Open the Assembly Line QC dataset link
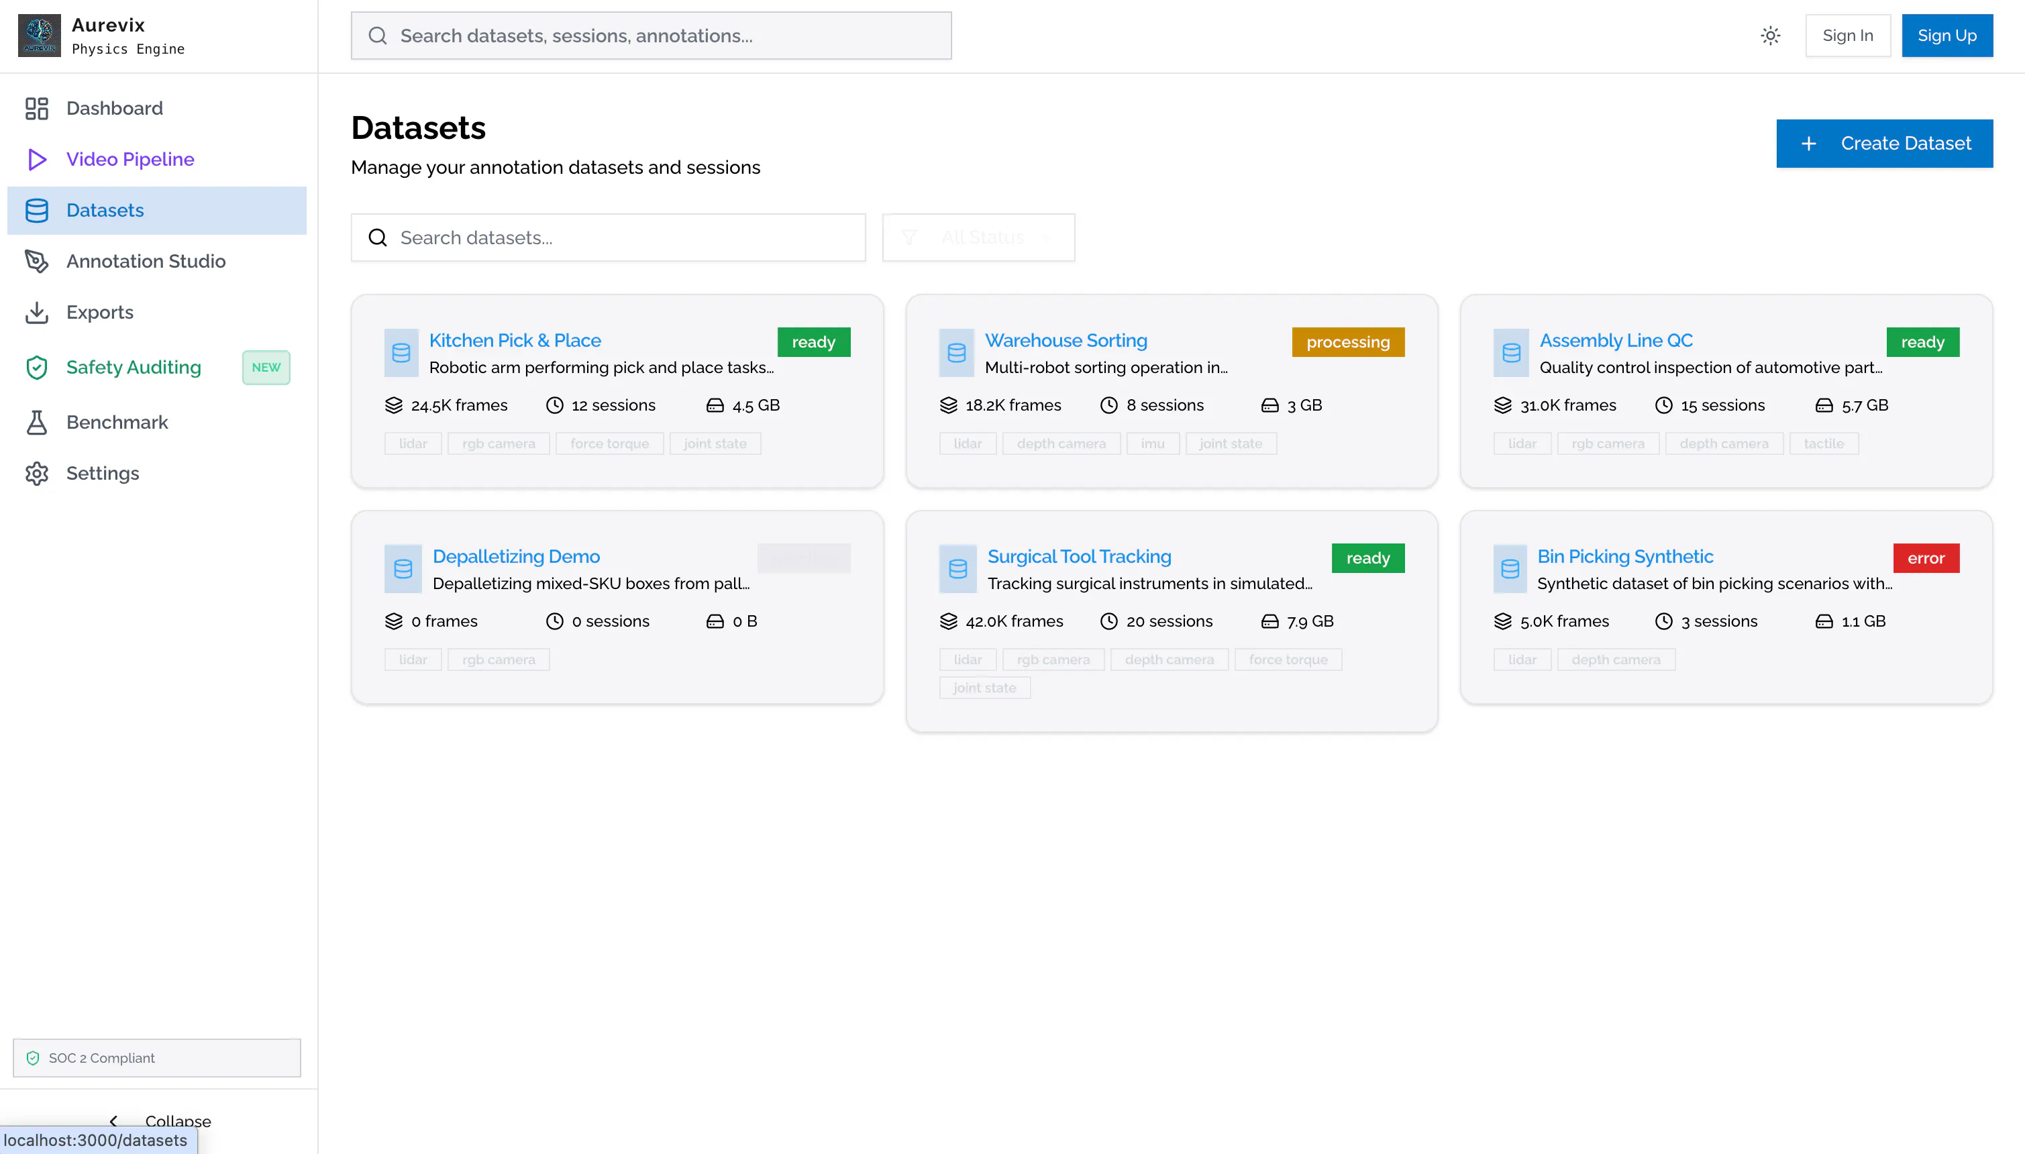The height and width of the screenshot is (1154, 2025). point(1616,340)
